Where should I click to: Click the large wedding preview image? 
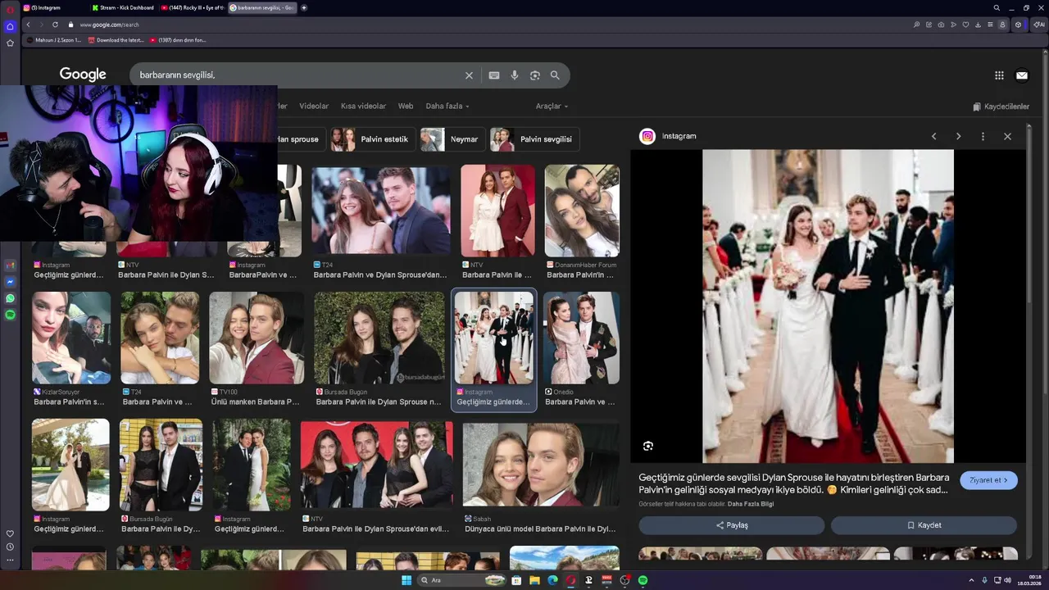tap(828, 306)
